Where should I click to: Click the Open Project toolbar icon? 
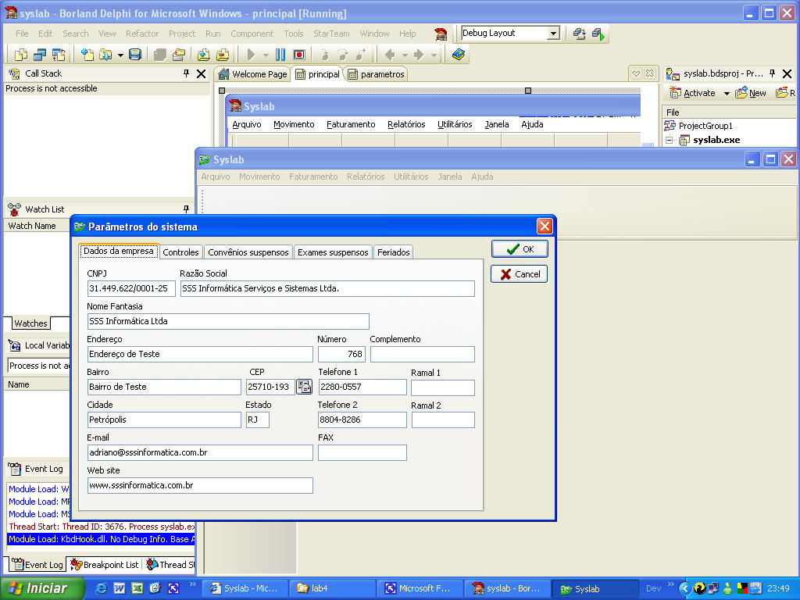[179, 55]
